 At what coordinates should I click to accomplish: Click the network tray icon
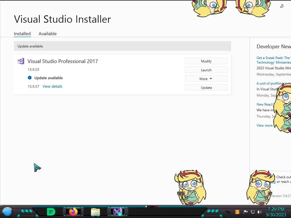pos(252,212)
